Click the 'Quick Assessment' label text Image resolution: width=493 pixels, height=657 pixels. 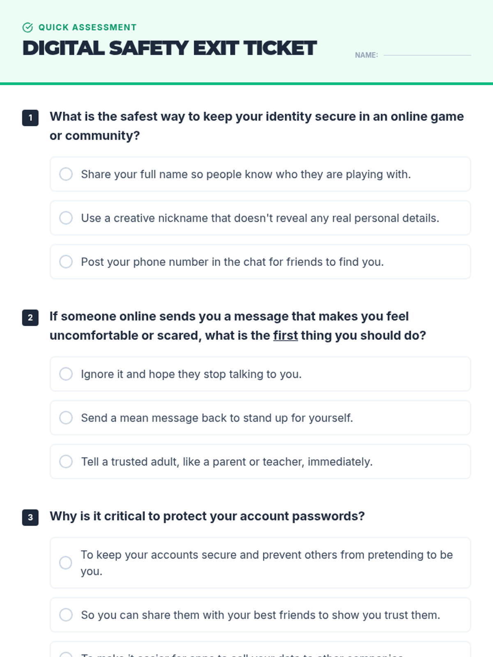(x=88, y=28)
